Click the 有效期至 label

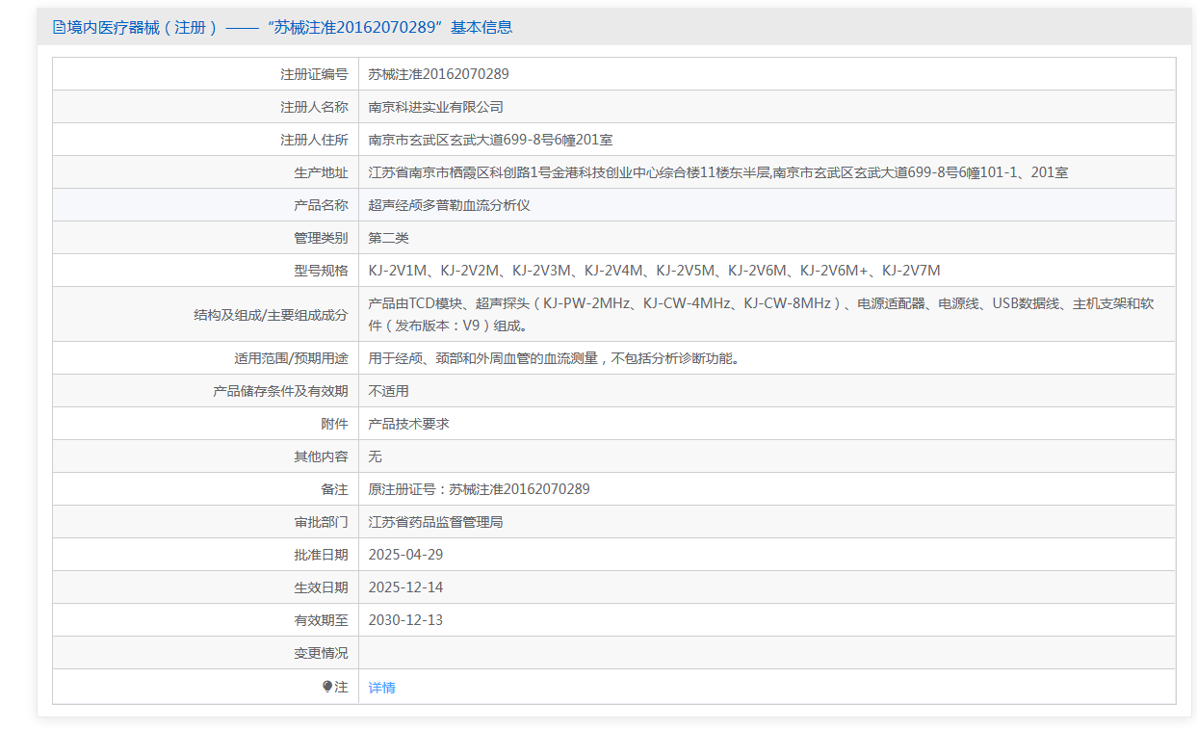[321, 620]
